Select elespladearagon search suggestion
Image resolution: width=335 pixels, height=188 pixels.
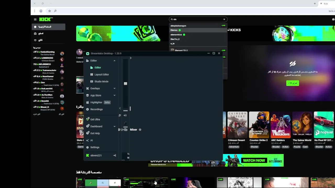point(198,26)
